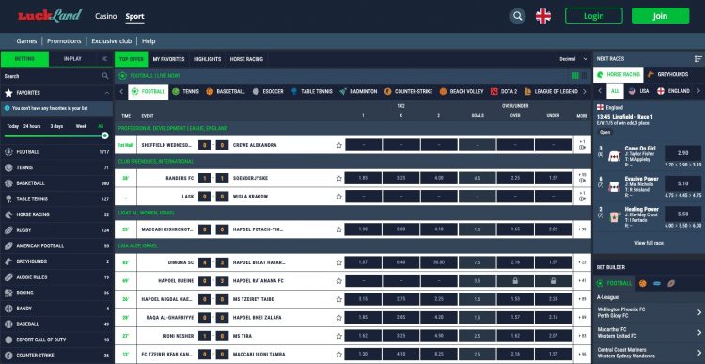The height and width of the screenshot is (364, 705).
Task: Select the American football icon in Bet Builder
Action: click(x=671, y=283)
